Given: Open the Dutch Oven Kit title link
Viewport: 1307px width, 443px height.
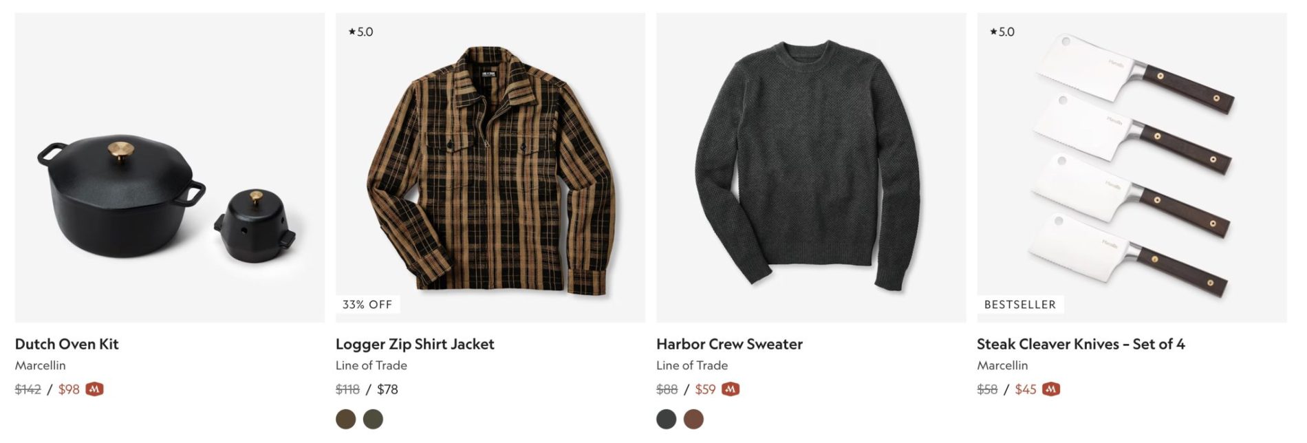Looking at the screenshot, I should tap(67, 344).
